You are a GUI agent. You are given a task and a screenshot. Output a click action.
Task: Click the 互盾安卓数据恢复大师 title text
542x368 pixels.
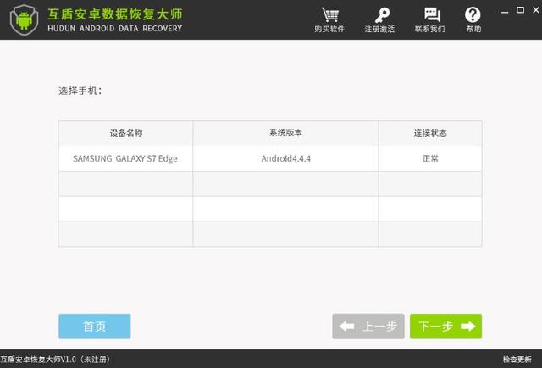pos(115,14)
